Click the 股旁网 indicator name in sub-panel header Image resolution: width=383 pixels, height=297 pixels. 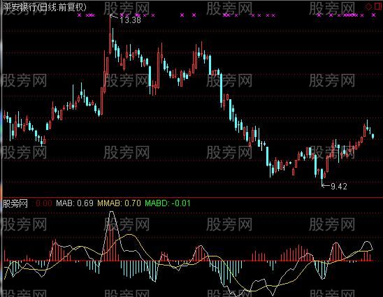click(x=15, y=203)
